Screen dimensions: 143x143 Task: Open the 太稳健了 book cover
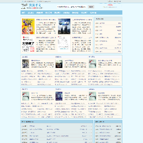(x=28, y=44)
